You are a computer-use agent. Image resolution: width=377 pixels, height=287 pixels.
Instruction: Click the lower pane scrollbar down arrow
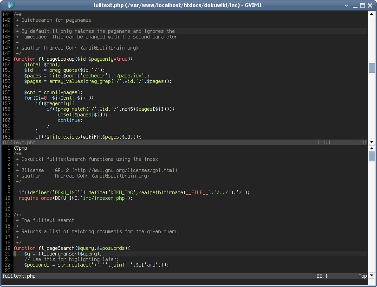(x=372, y=275)
